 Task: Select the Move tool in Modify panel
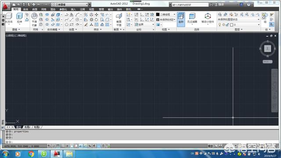point(97,14)
